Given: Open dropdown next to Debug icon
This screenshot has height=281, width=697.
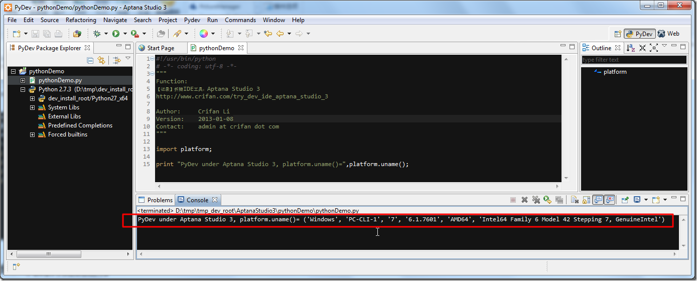Looking at the screenshot, I should (106, 34).
